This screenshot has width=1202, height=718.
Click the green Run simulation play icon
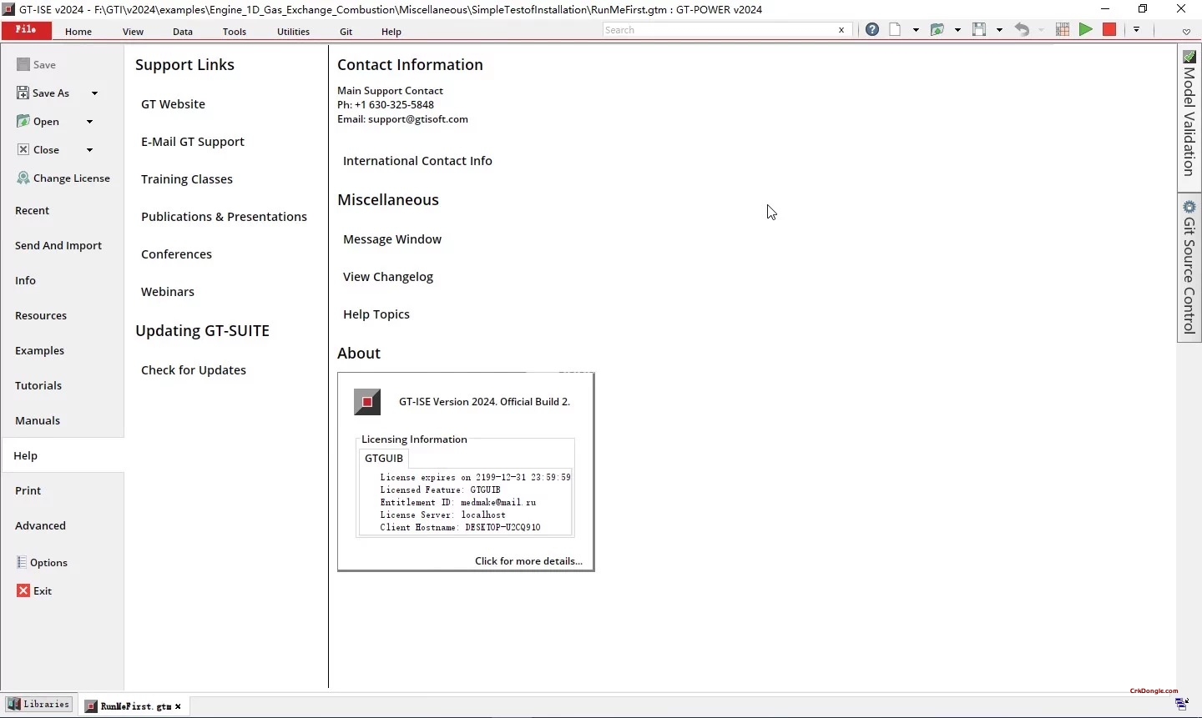click(1086, 30)
